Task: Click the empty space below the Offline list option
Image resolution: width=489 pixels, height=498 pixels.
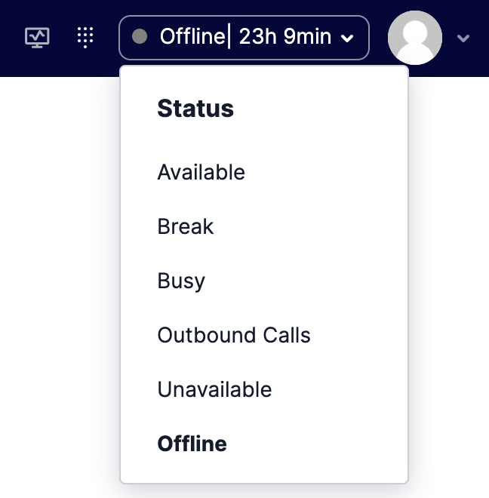Action: pyautogui.click(x=263, y=470)
